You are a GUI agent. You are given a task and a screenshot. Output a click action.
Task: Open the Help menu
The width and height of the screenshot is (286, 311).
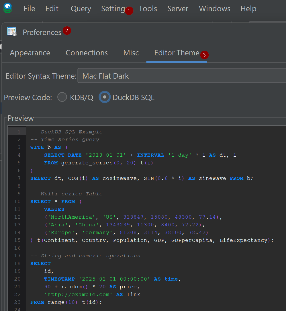248,9
